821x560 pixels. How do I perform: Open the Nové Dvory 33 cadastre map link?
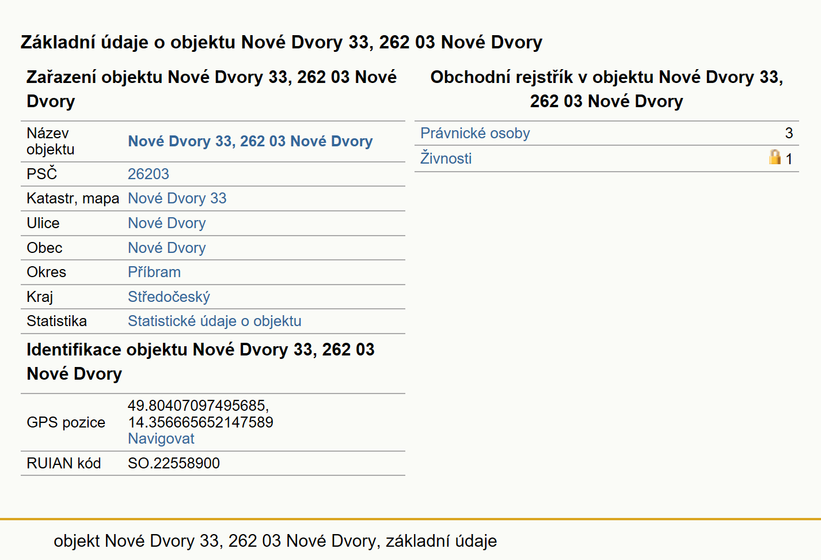177,198
